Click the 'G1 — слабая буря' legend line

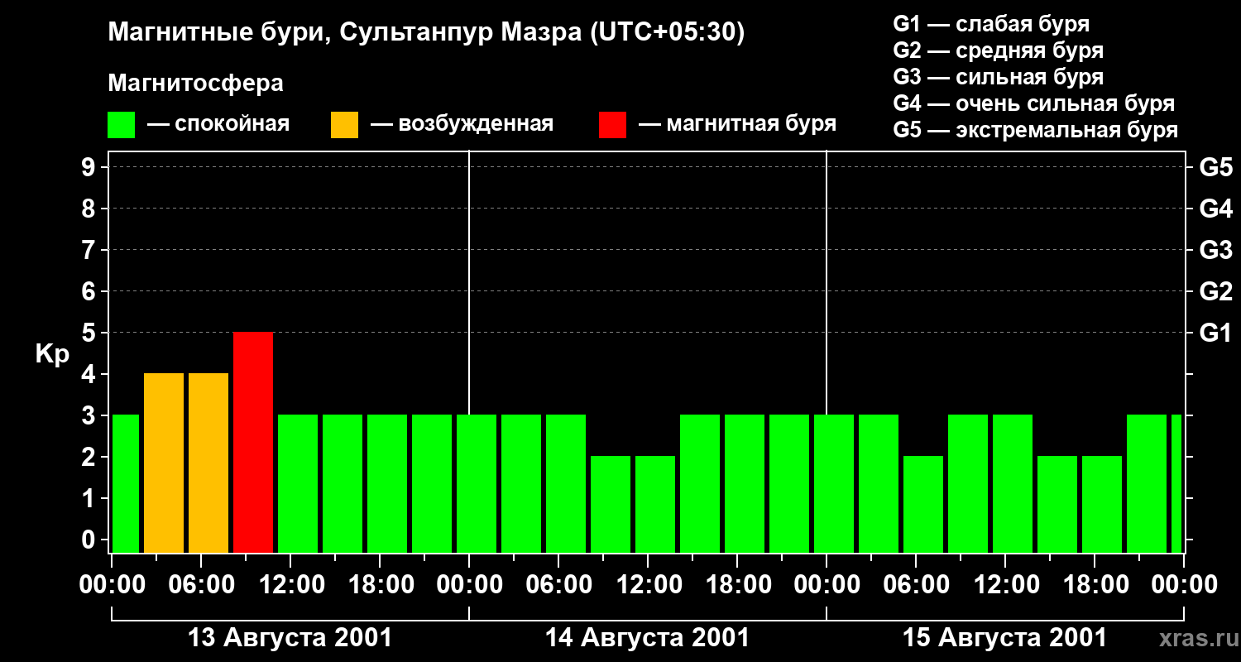pyautogui.click(x=991, y=24)
